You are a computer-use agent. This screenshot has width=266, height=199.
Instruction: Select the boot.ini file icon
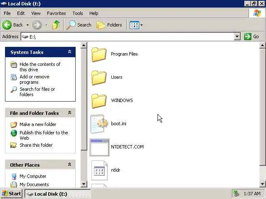point(99,124)
